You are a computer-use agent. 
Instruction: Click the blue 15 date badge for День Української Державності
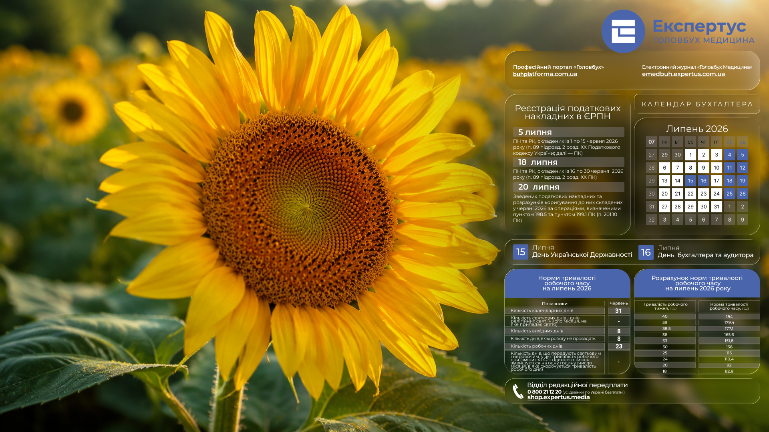521,252
